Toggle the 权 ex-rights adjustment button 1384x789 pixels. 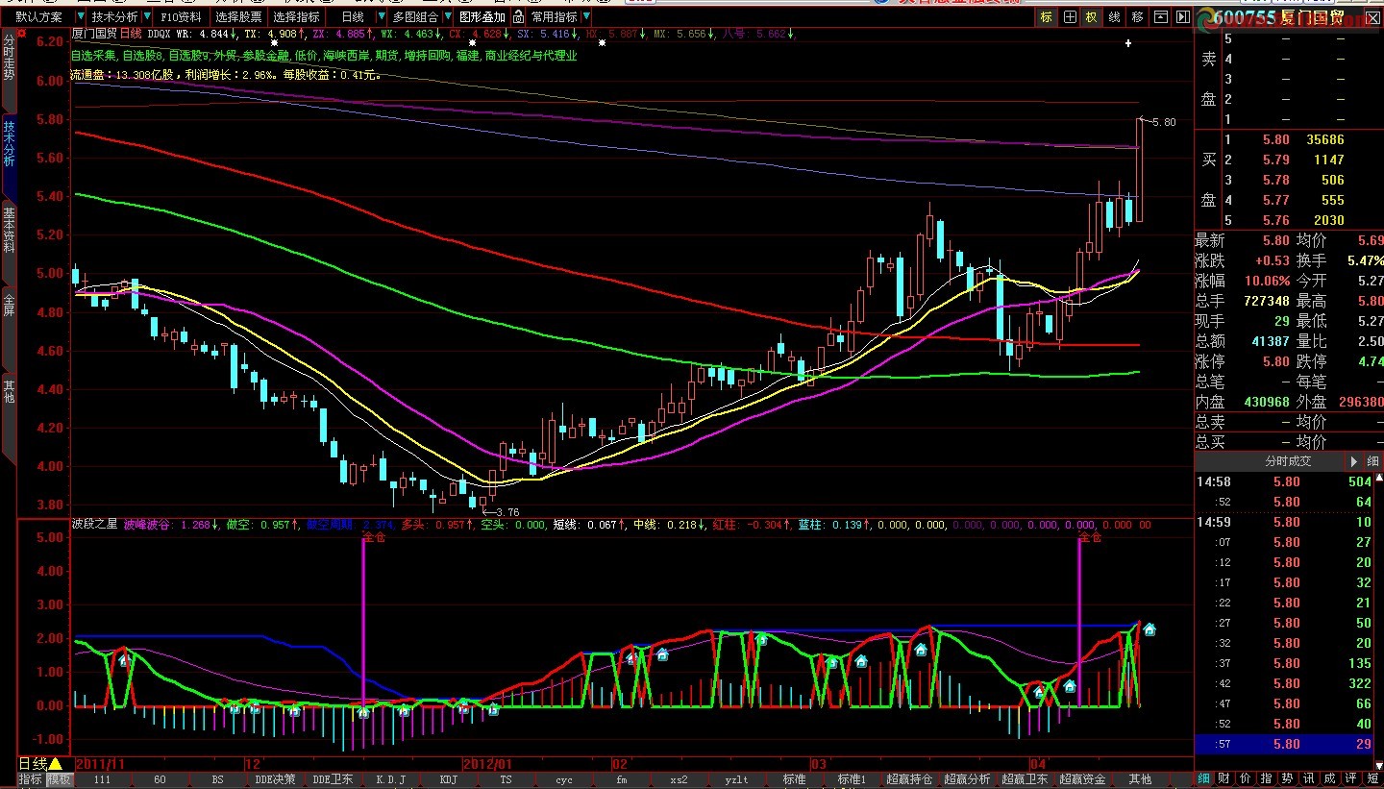(x=1092, y=17)
